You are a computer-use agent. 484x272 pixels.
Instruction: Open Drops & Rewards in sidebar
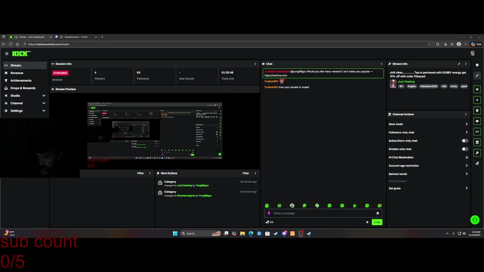(25, 88)
